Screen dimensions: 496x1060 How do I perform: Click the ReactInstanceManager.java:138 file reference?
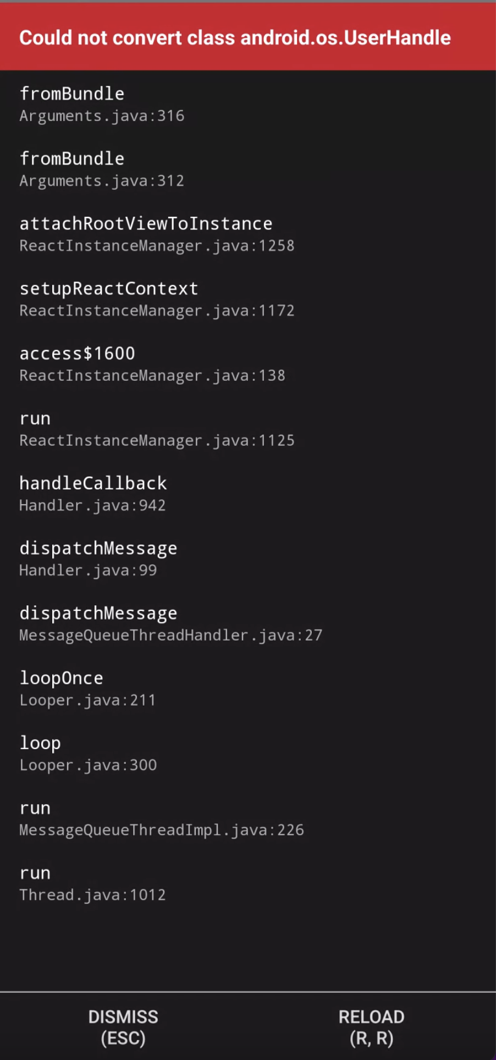152,375
